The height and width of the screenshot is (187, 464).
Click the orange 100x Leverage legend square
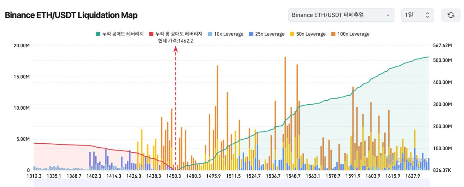click(333, 34)
